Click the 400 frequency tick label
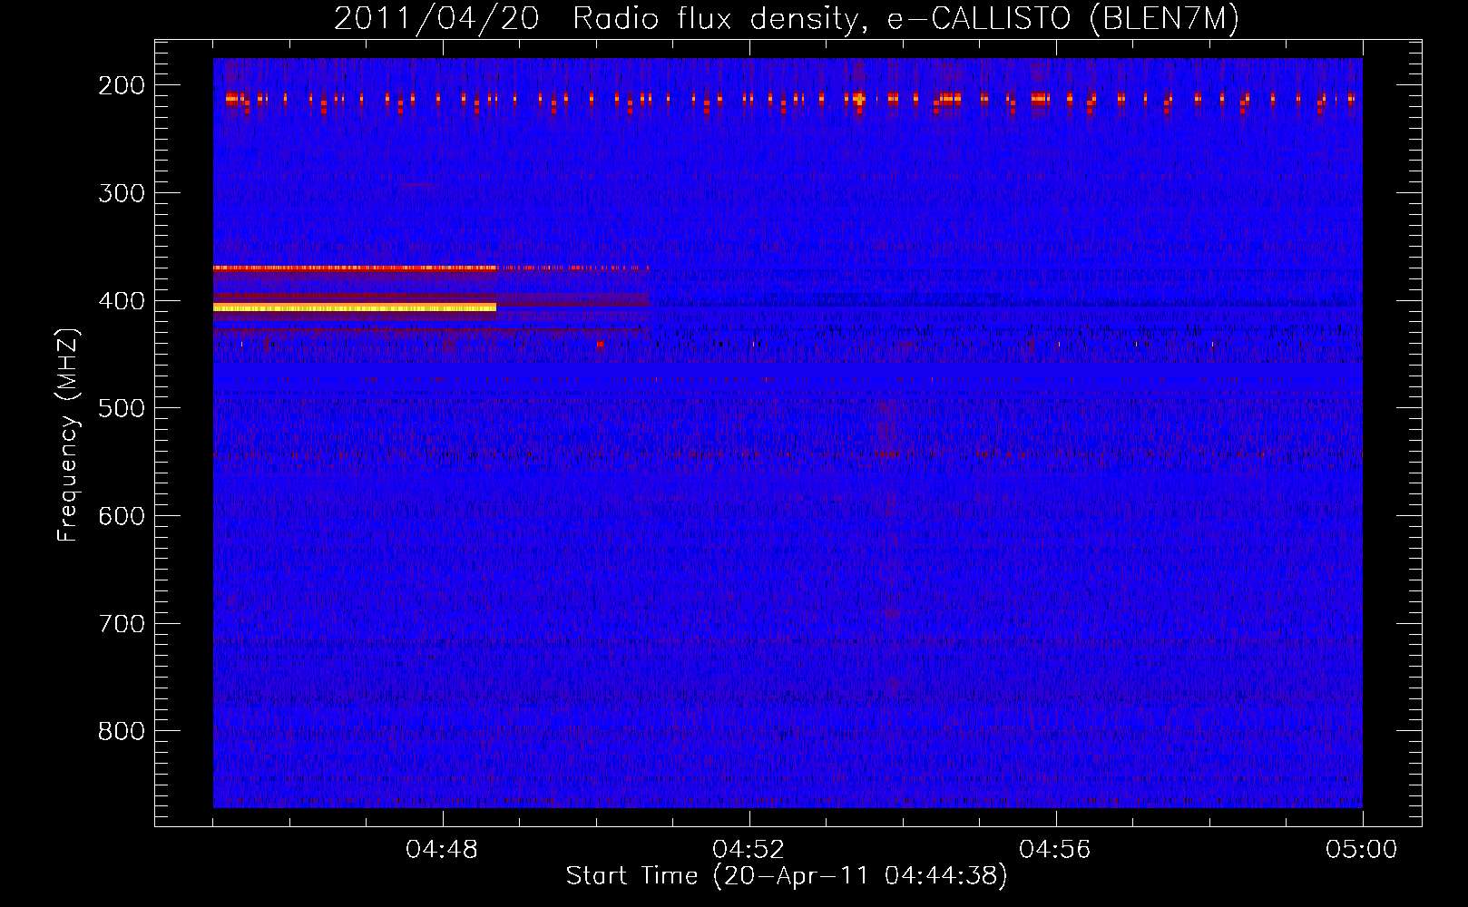This screenshot has width=1468, height=907. click(122, 301)
